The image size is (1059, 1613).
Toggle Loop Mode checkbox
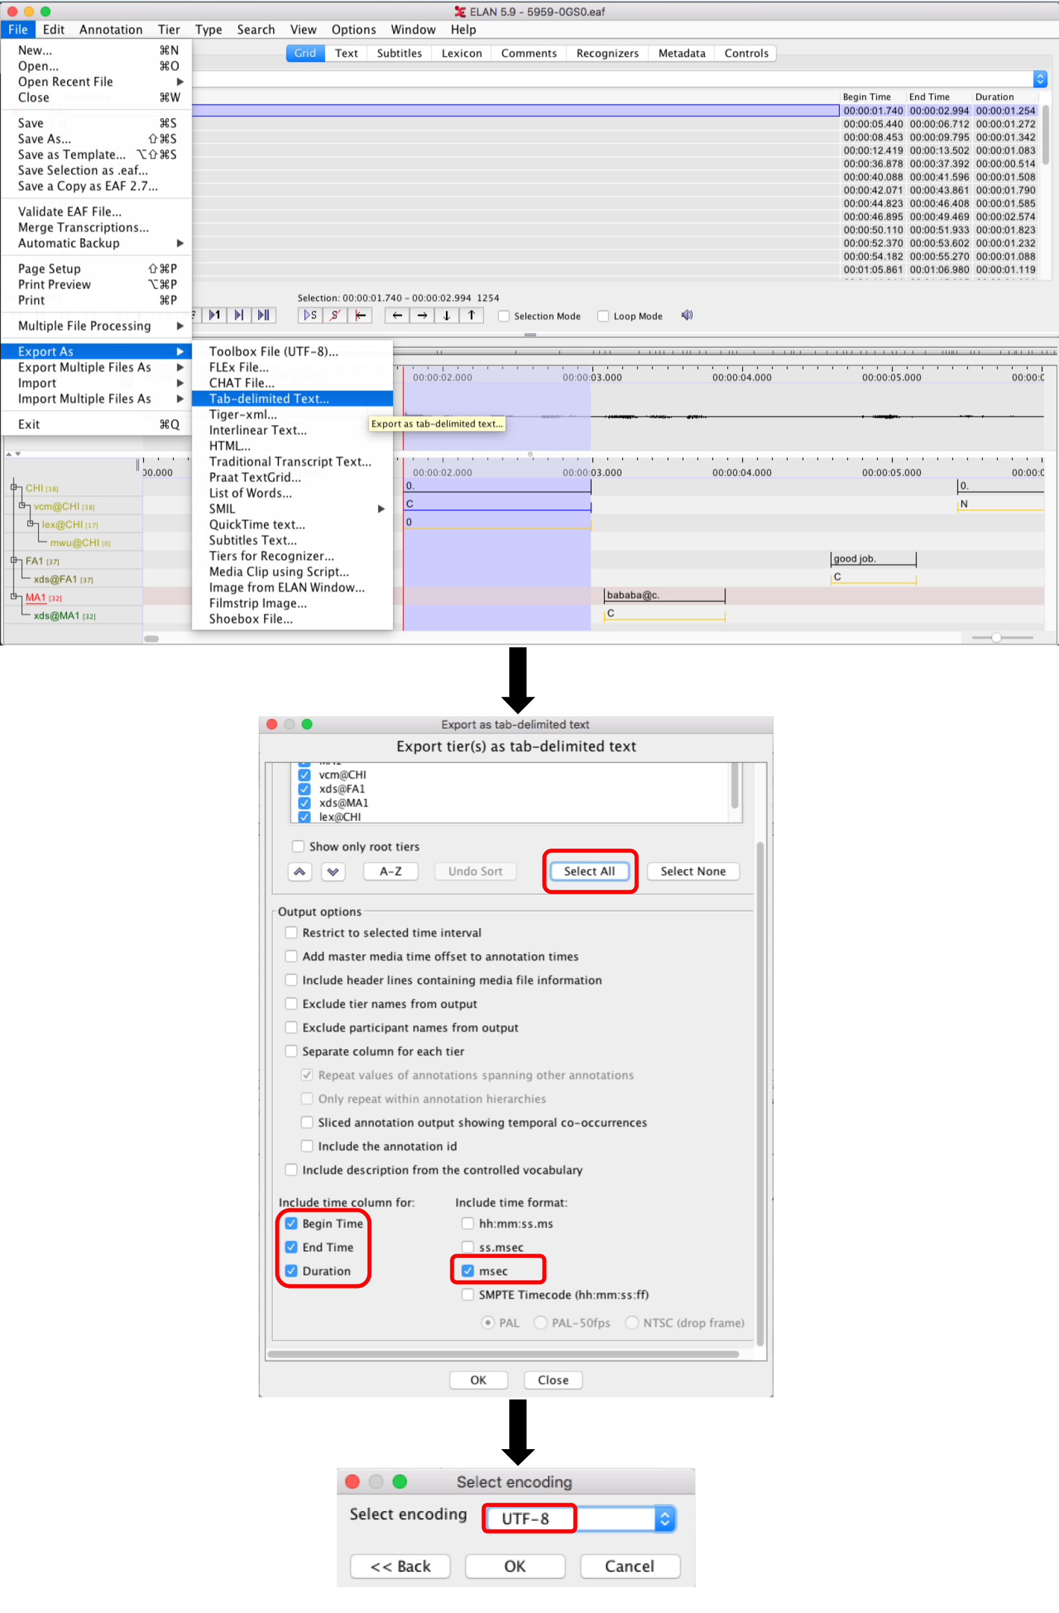coord(603,316)
